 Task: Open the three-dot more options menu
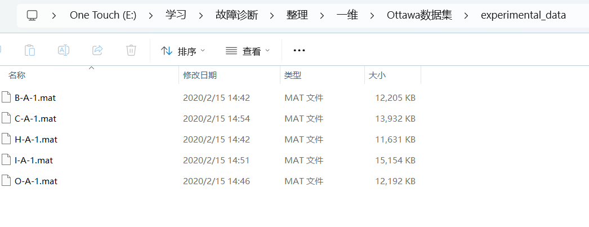[x=299, y=50]
